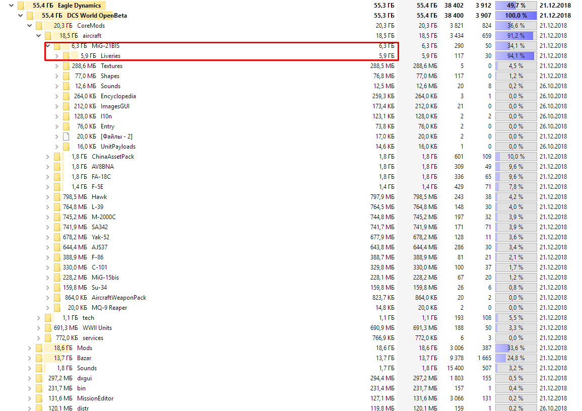Collapse the aircraft folder
The image size is (582, 411).
tap(39, 36)
